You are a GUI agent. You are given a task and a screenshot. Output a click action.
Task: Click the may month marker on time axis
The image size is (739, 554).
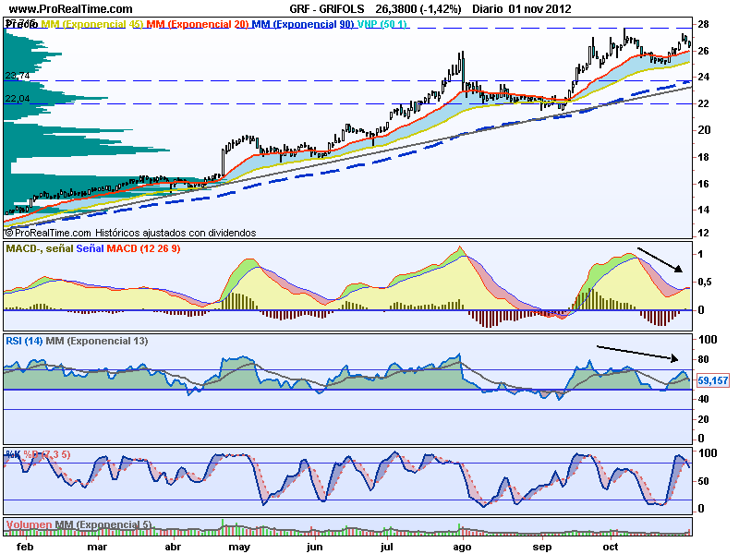(239, 547)
